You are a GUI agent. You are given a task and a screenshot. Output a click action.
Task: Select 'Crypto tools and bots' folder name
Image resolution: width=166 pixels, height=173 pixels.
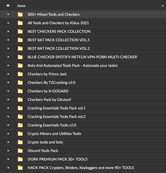(45, 142)
